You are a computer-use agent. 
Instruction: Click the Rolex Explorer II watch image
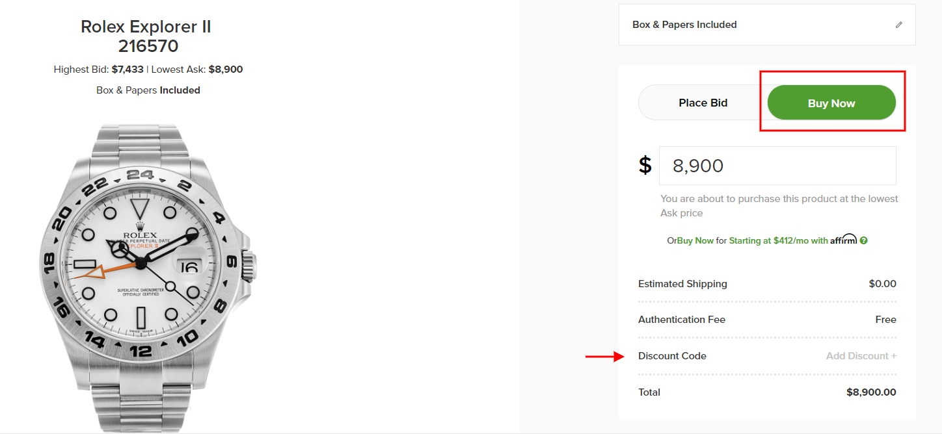pyautogui.click(x=146, y=273)
